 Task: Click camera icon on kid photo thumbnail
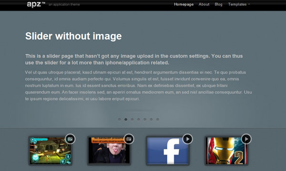pos(129,139)
